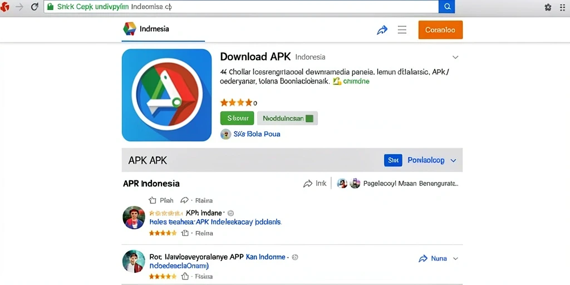Viewport: 570px width, 285px height.
Task: Expand the Ponlaolcop dropdown chevron
Action: click(x=453, y=160)
